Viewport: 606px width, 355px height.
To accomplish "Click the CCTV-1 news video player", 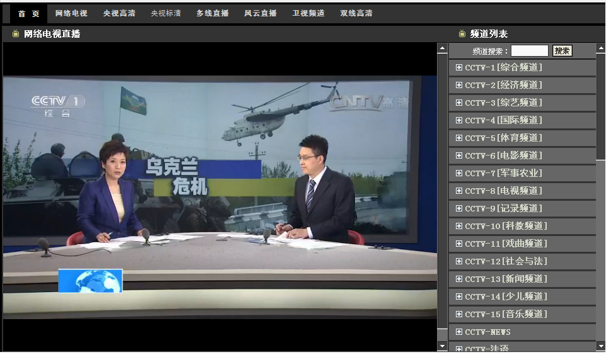I will pyautogui.click(x=219, y=196).
